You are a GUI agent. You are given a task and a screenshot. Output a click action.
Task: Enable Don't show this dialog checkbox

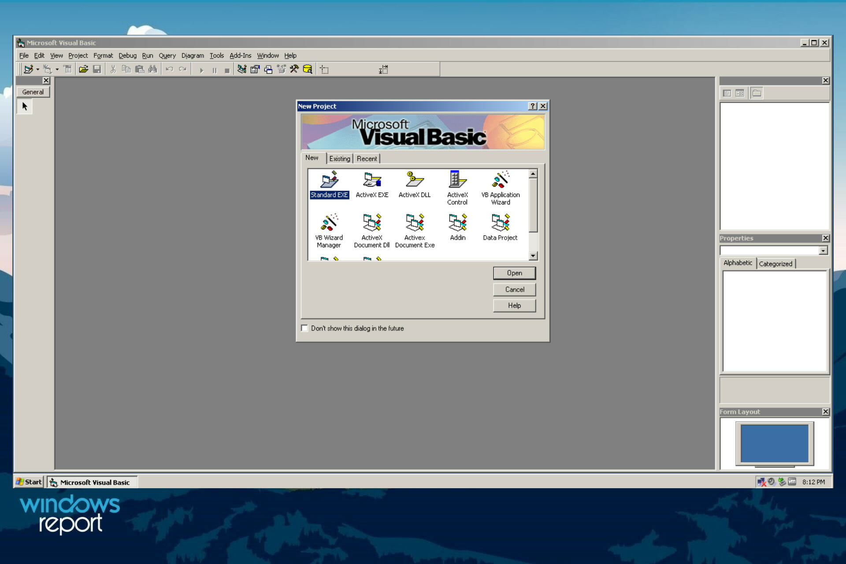[x=304, y=328]
